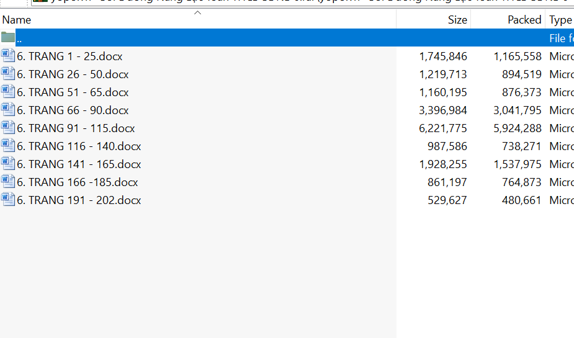Click Word icon of TRANG 66 - 90.docx
The width and height of the screenshot is (574, 338).
(8, 110)
